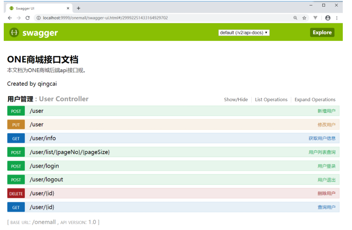Click GET badge for /user/{id}

click(16, 208)
